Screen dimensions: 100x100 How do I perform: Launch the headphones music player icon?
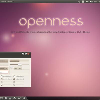point(24,98)
